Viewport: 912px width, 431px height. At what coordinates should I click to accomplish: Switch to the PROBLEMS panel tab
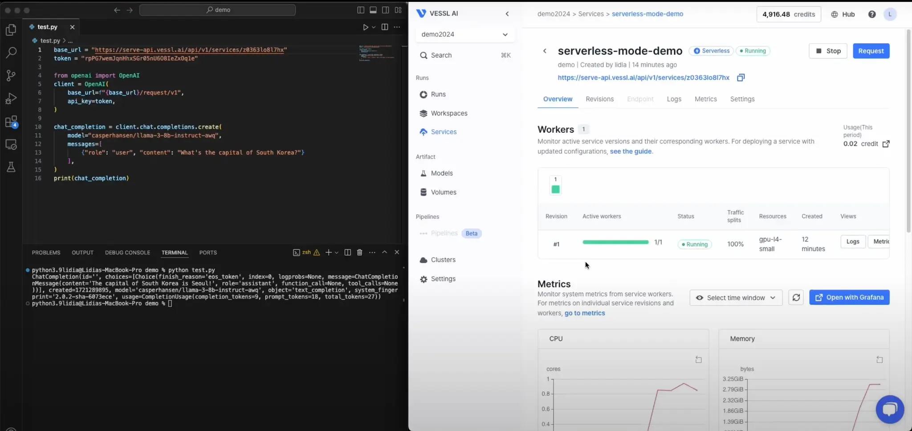(x=46, y=253)
